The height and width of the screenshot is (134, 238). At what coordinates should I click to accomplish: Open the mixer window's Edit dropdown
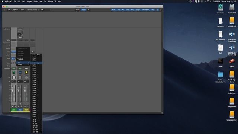click(9, 10)
